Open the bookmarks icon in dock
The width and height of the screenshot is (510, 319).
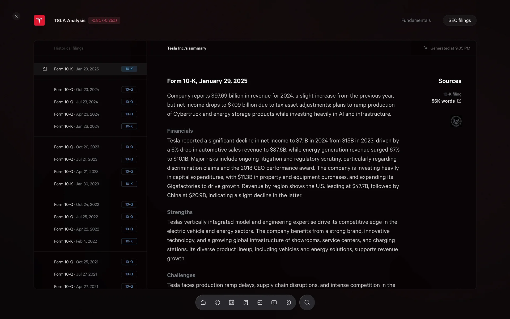tap(246, 303)
